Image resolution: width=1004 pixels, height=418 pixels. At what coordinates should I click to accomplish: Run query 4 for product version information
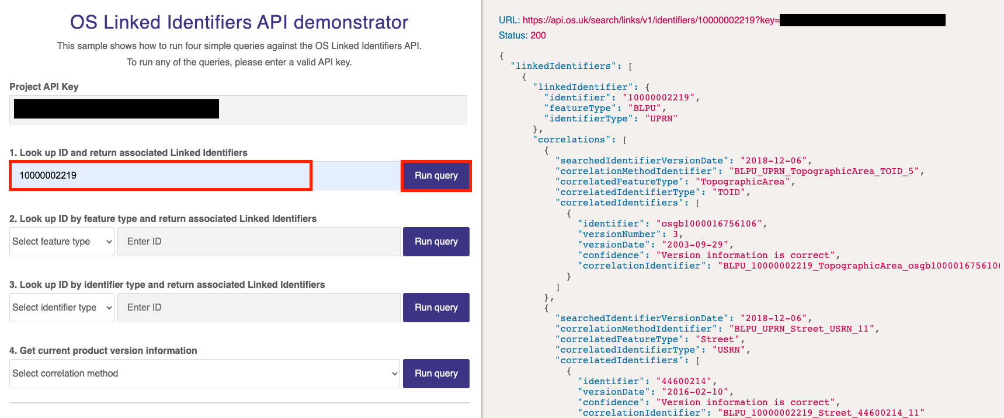436,374
